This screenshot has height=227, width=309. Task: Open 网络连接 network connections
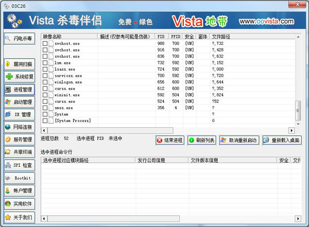coord(20,127)
